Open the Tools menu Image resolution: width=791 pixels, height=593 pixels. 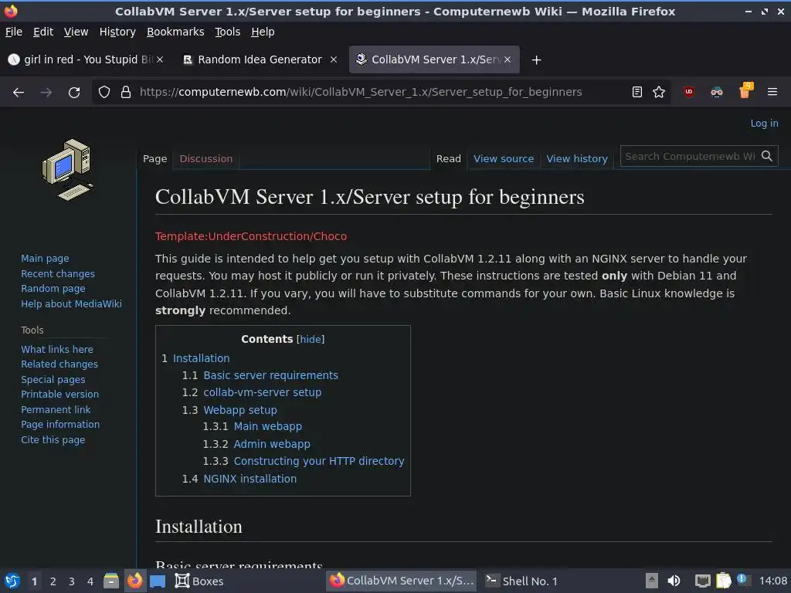(x=228, y=32)
